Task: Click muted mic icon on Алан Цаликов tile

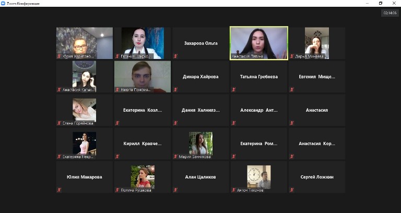Action: tap(175, 190)
